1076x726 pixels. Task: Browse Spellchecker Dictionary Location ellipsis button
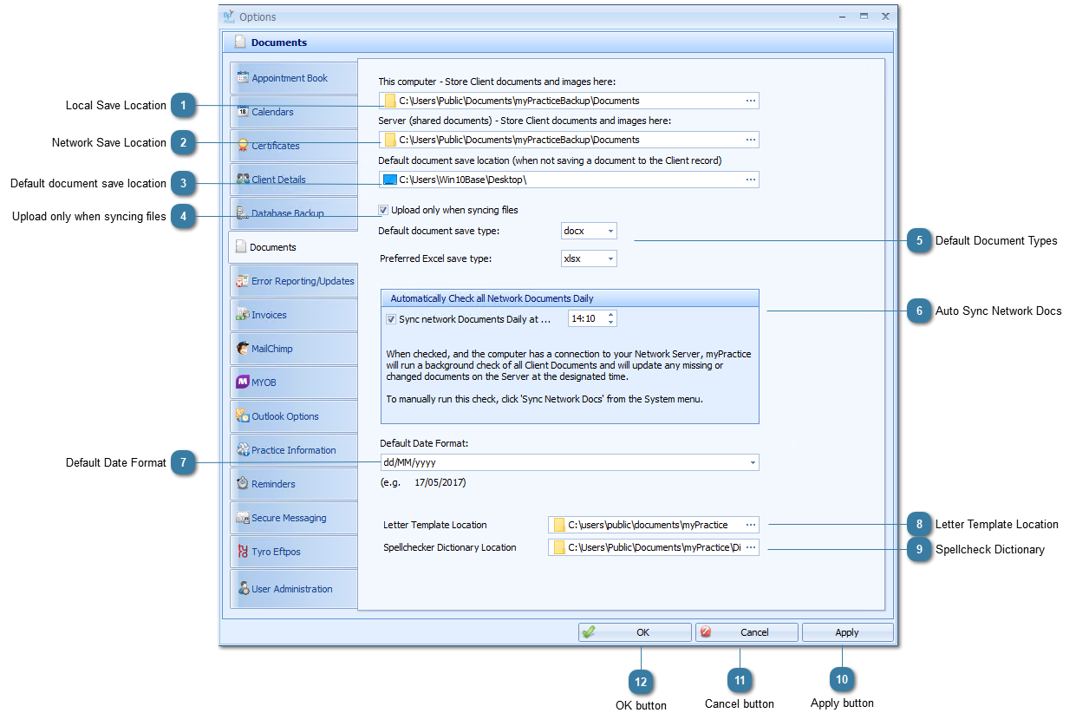(x=751, y=547)
